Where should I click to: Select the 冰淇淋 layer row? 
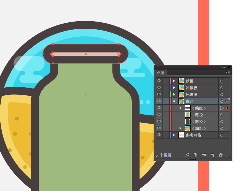(200, 94)
